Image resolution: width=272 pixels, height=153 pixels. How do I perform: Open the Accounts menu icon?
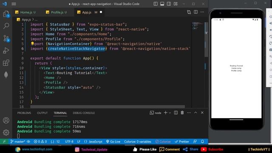coord(6,120)
